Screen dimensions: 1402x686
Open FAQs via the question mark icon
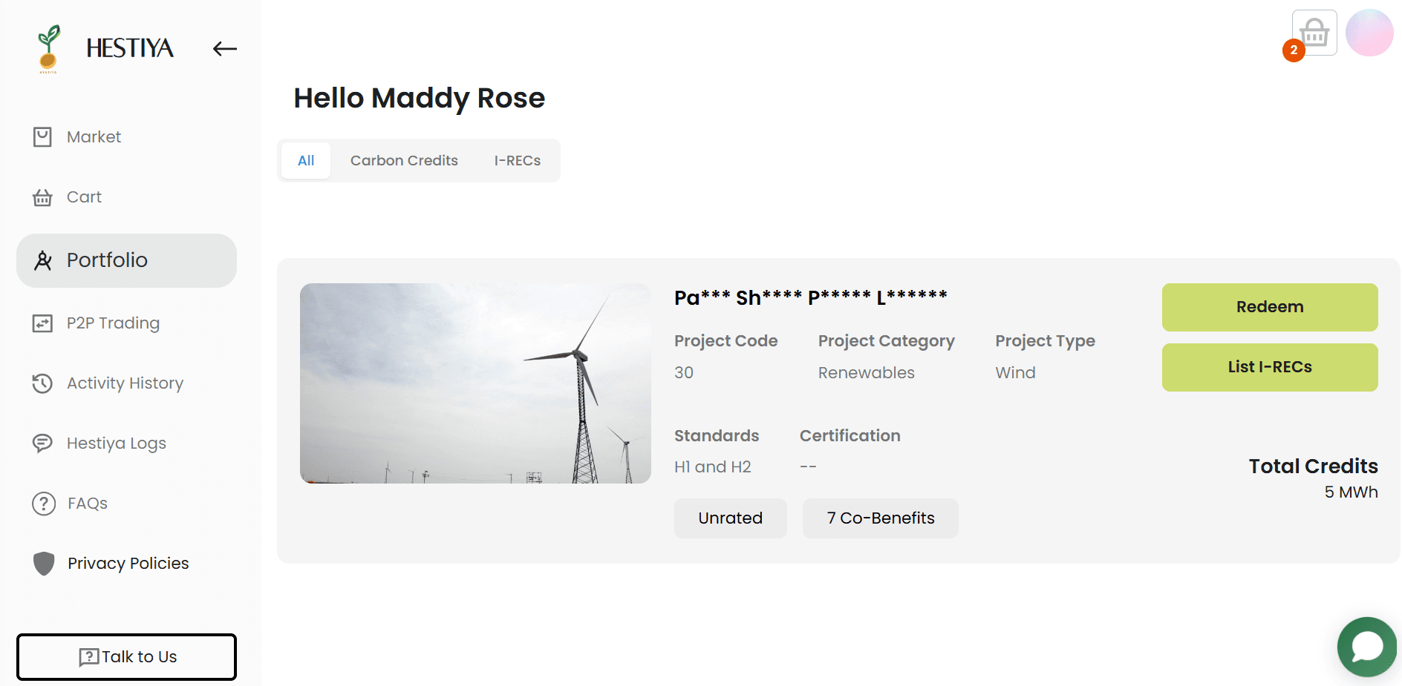pos(42,503)
